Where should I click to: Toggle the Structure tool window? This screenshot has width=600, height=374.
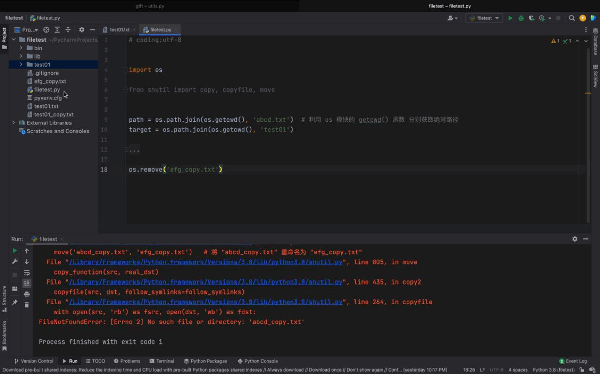pyautogui.click(x=4, y=299)
